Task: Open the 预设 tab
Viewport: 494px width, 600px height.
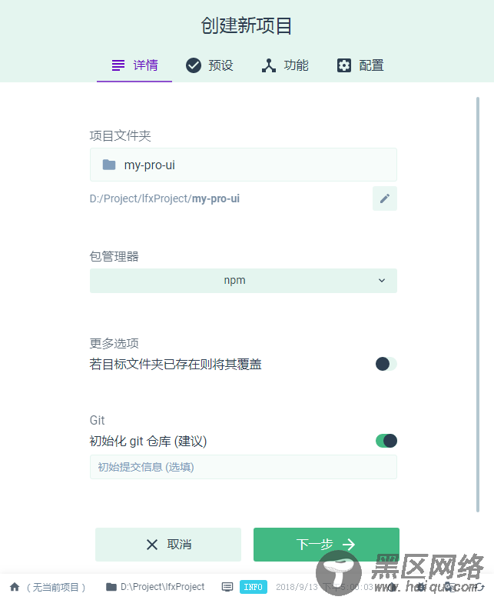Action: (210, 65)
